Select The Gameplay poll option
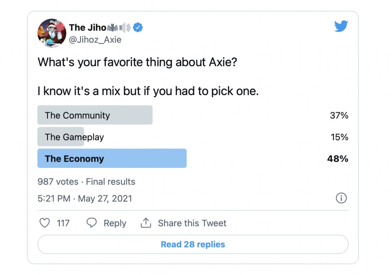Viewport: 392px width, 275px height. pos(74,137)
